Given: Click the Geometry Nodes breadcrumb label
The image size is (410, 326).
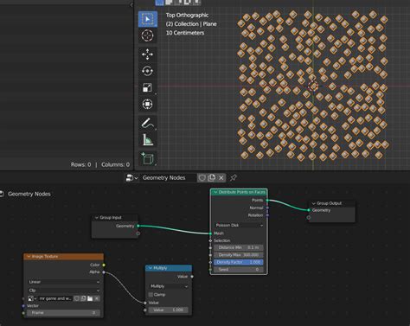Looking at the screenshot, I should 29,194.
